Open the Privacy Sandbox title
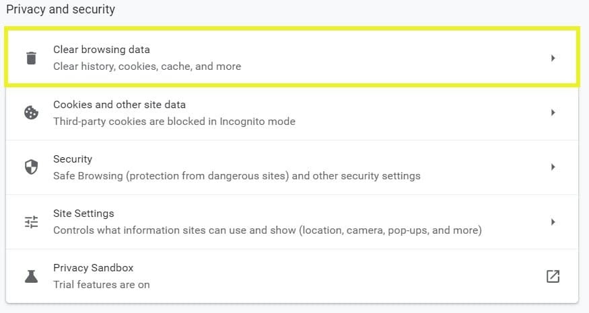This screenshot has height=313, width=589. (93, 268)
